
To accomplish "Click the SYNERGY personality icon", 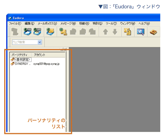I will coord(12,64).
